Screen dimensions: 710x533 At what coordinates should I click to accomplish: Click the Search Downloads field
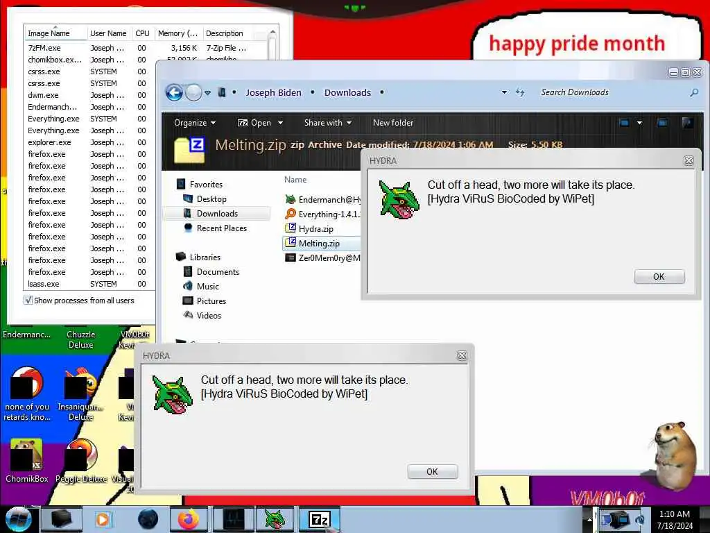612,92
